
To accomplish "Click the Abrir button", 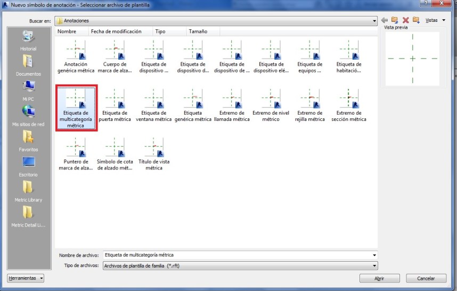I will 379,278.
